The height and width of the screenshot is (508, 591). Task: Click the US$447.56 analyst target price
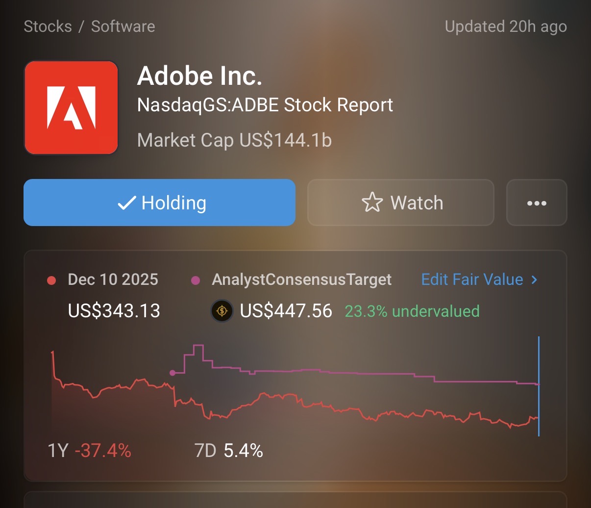(286, 311)
